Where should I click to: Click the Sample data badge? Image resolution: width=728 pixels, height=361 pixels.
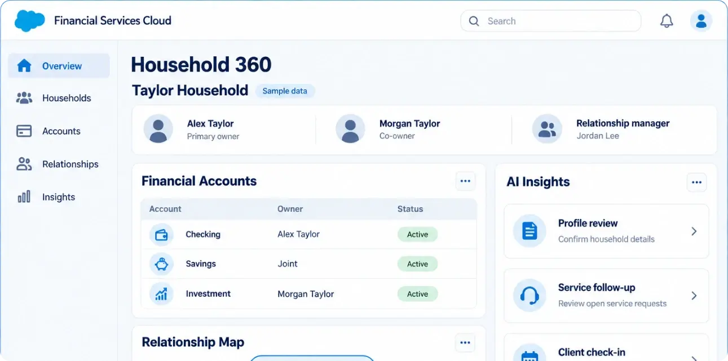[285, 91]
